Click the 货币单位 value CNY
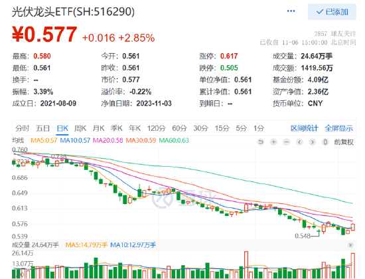365x279 pixels. tap(315, 104)
